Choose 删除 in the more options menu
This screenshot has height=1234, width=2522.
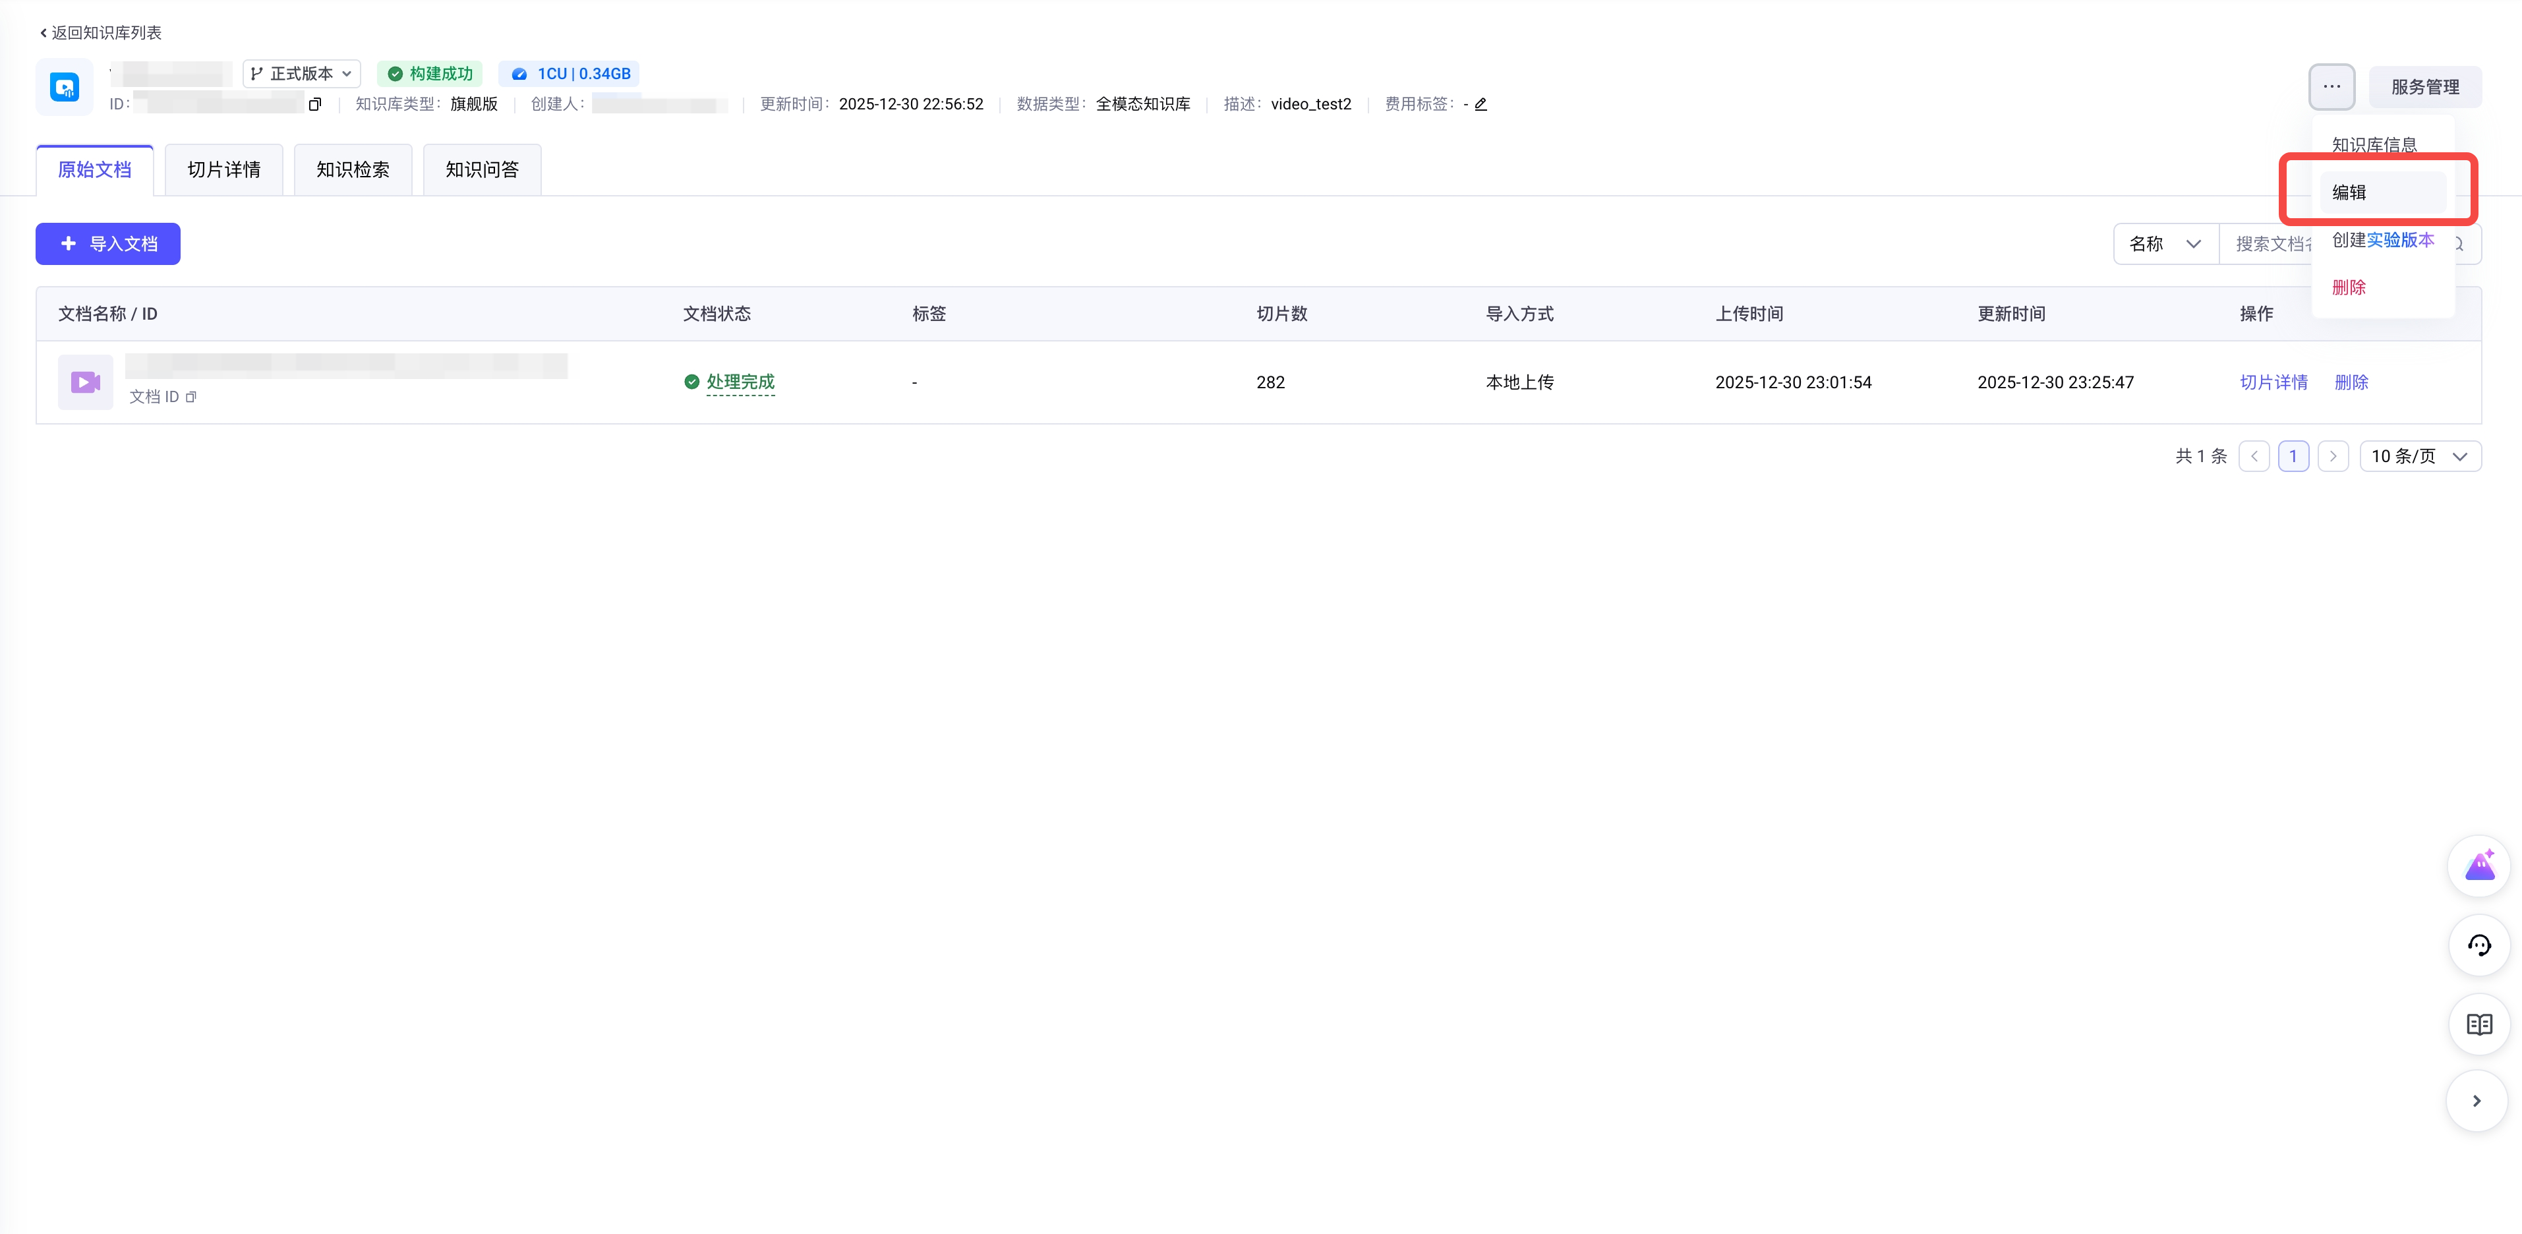[x=2349, y=288]
